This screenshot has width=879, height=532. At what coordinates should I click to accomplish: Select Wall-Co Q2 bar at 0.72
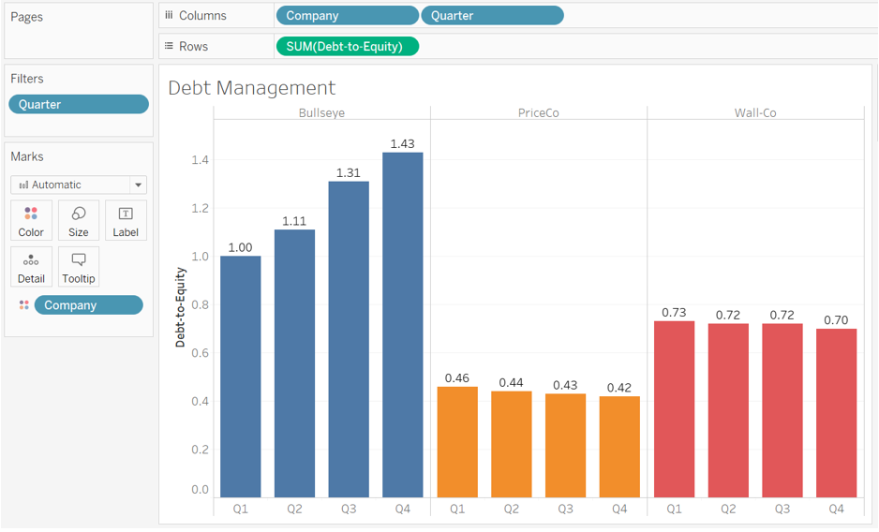(x=728, y=410)
